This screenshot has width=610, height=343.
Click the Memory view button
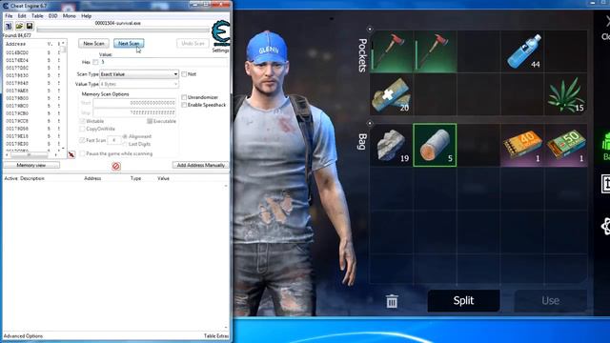(31, 165)
